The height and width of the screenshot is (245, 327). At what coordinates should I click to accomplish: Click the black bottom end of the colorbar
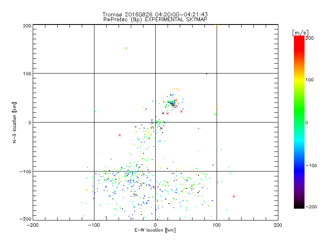299,206
